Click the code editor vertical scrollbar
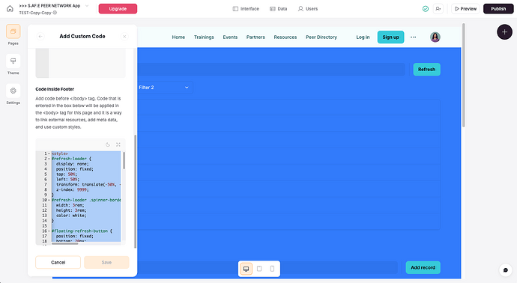This screenshot has height=283, width=517. (x=124, y=161)
